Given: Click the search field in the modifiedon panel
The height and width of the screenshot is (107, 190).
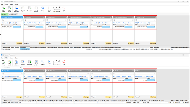Looking at the screenshot, I should click(56, 20).
